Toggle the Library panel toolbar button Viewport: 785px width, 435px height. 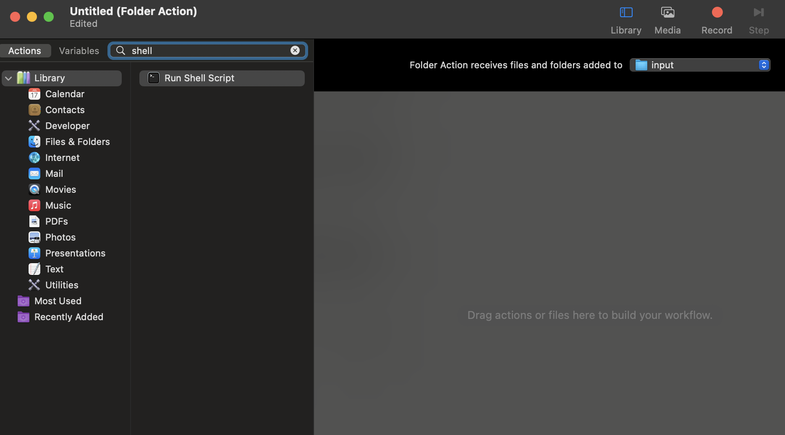pos(625,19)
